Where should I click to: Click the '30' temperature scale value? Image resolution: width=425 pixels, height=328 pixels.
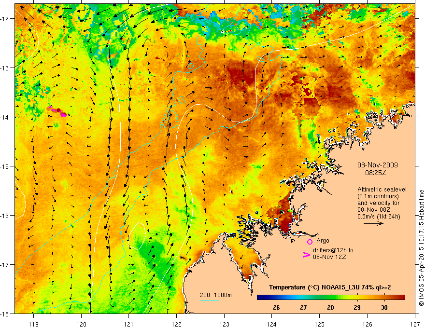(x=384, y=307)
